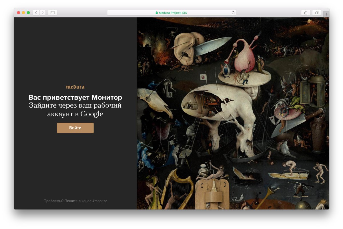Minimize the window with yellow button
The width and height of the screenshot is (343, 229).
[x=23, y=13]
